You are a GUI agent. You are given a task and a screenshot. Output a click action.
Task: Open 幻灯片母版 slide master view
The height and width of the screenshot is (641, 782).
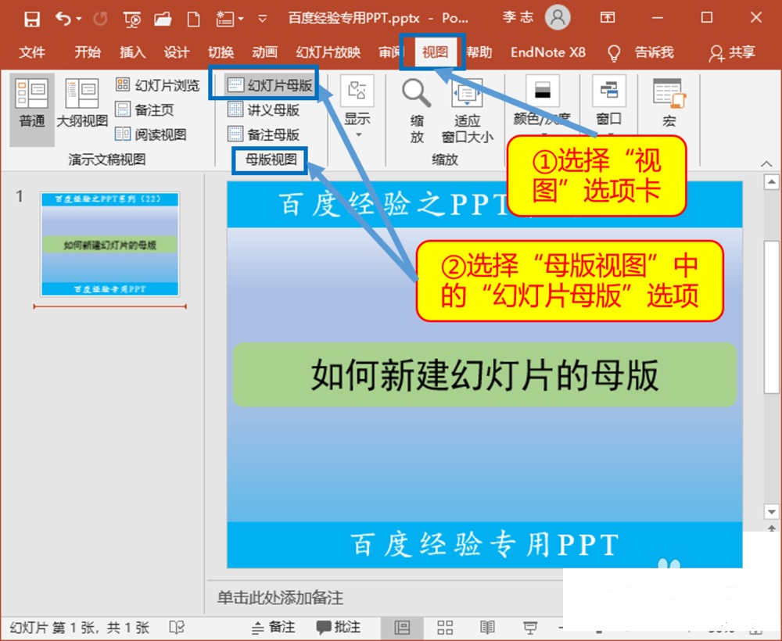coord(270,85)
